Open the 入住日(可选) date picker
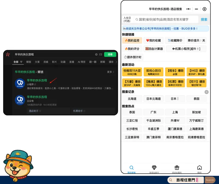This screenshot has width=219, height=184. point(127,20)
